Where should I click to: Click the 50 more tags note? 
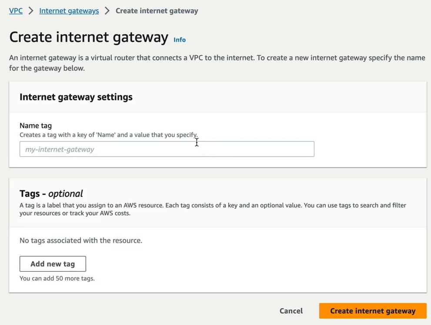tap(57, 278)
